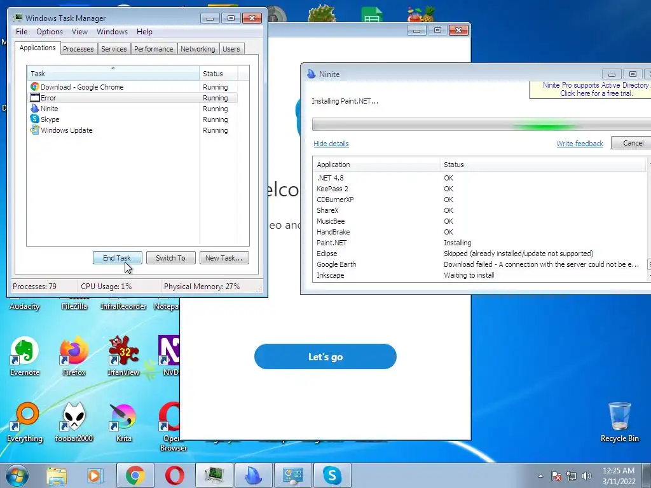Click the Applications tab
The image size is (651, 488).
click(x=38, y=48)
